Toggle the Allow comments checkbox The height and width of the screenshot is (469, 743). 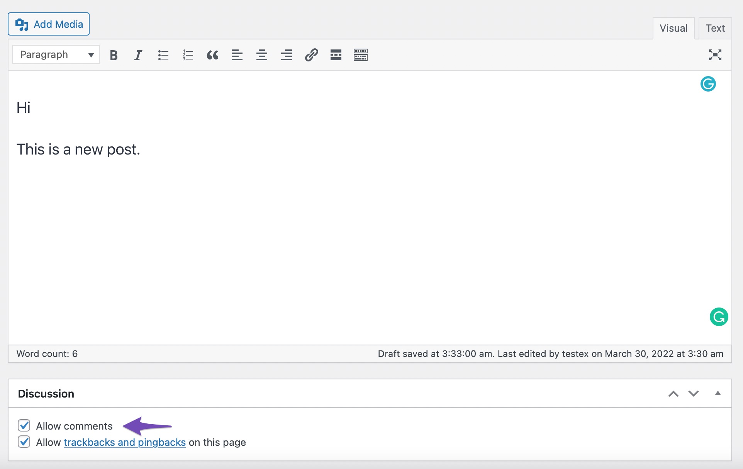tap(24, 426)
